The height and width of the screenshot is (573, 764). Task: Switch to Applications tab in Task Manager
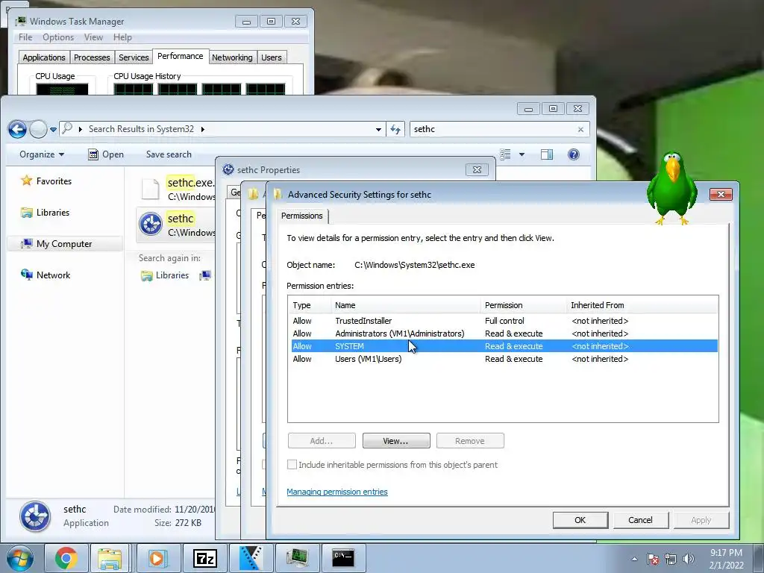pos(44,57)
